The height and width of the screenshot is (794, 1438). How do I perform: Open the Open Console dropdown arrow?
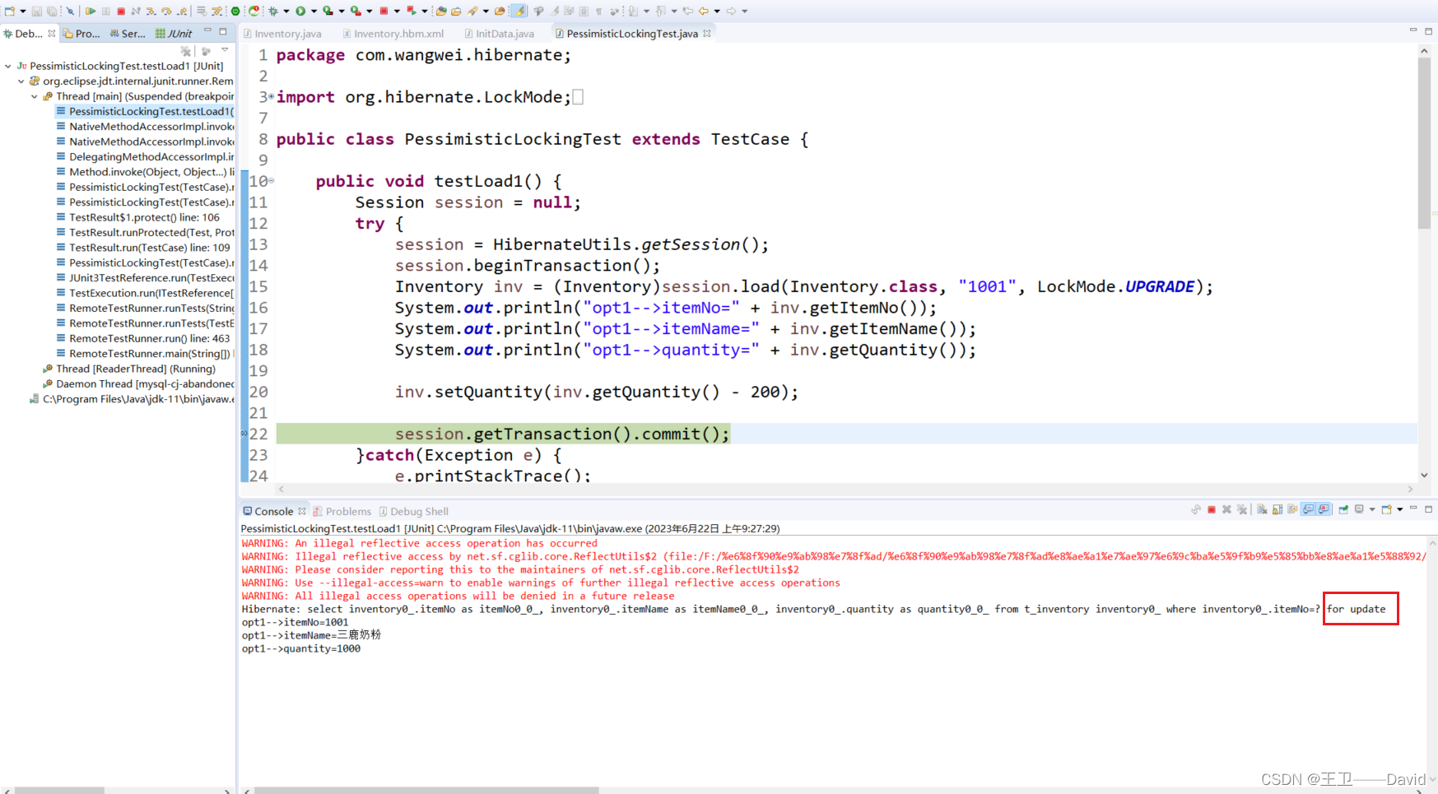[1400, 509]
